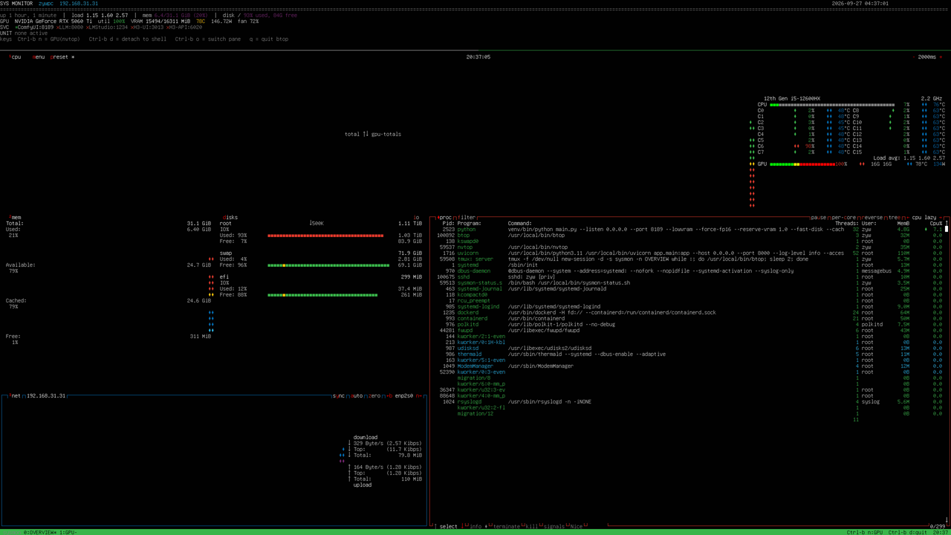Select the python process row
Screen dimensions: 951x535
(x=688, y=230)
